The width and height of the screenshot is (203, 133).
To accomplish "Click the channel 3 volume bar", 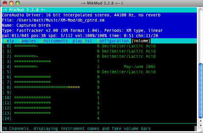I will [32, 62].
